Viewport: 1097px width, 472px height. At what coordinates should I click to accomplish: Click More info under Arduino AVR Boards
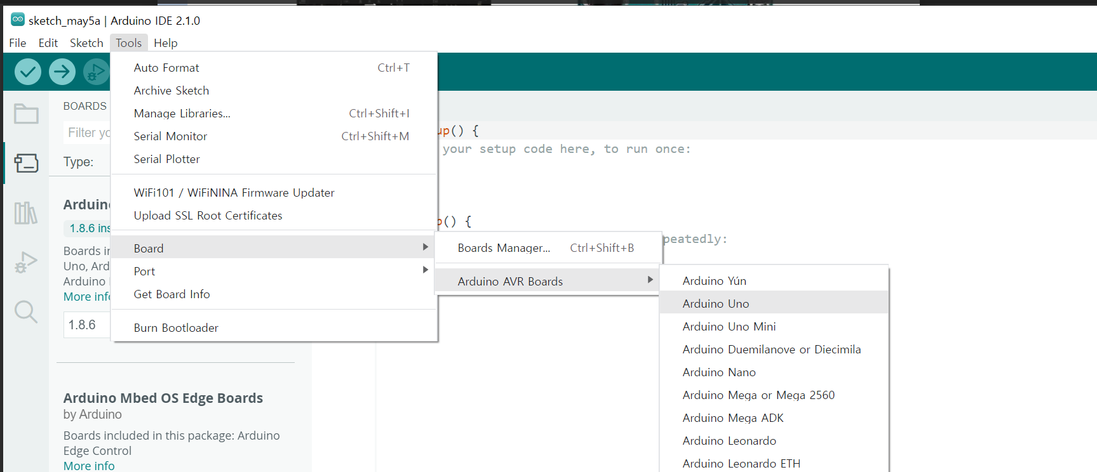[87, 297]
